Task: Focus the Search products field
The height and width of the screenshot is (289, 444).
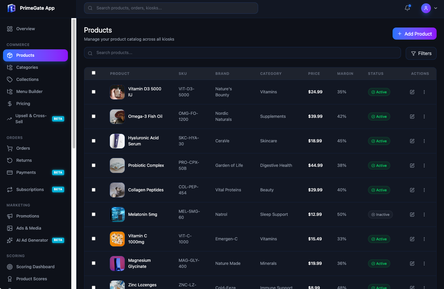Action: tap(242, 53)
